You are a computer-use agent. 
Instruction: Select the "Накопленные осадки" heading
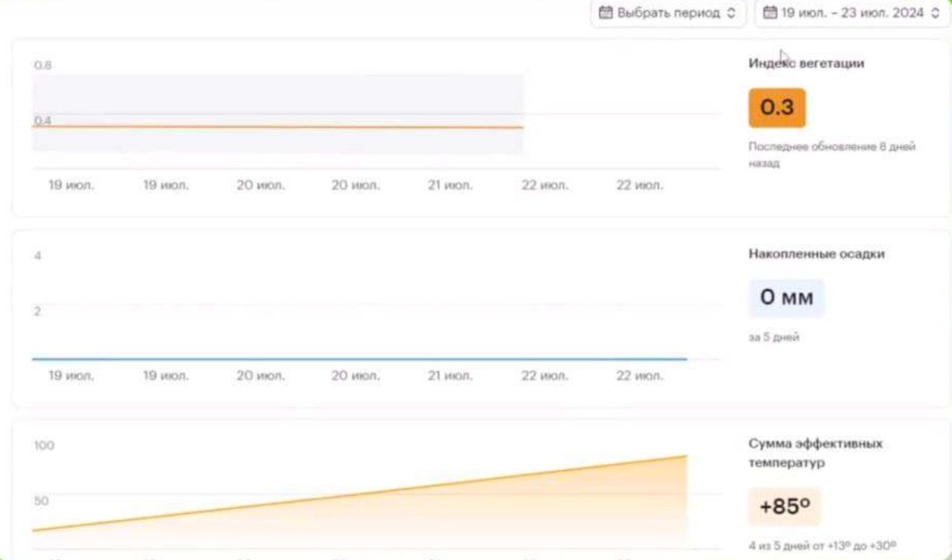point(816,254)
